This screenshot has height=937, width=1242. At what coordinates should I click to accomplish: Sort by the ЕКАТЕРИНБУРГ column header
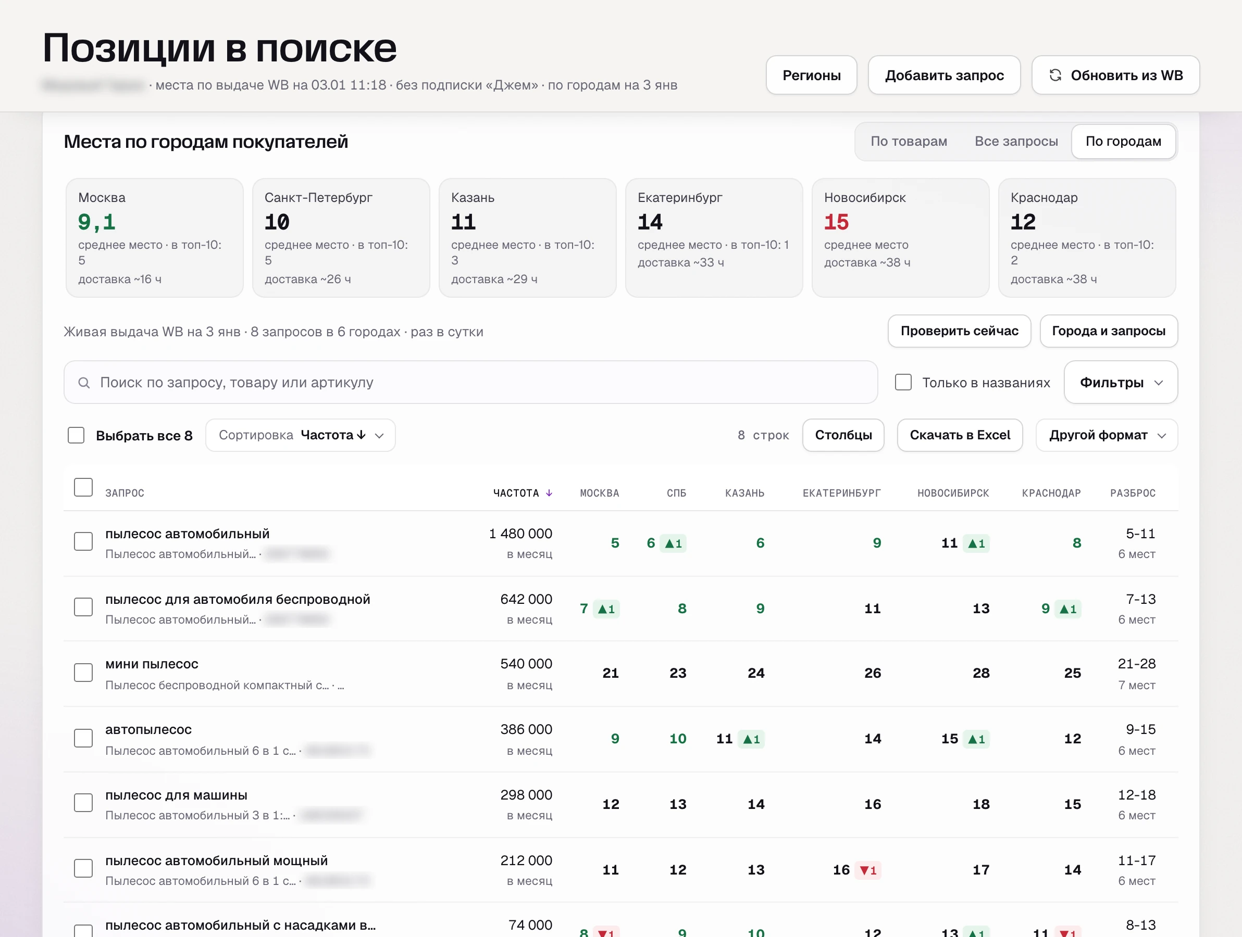(x=841, y=493)
